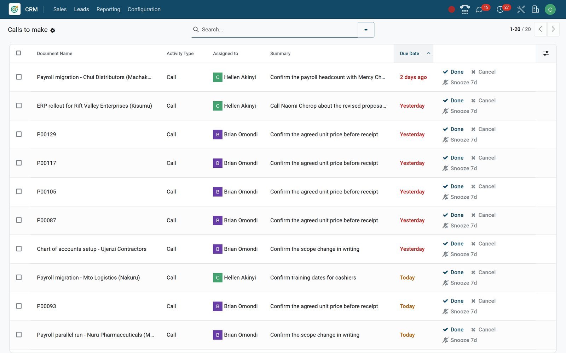Select the ERP rollout Rift Valley row checkbox

pos(19,106)
